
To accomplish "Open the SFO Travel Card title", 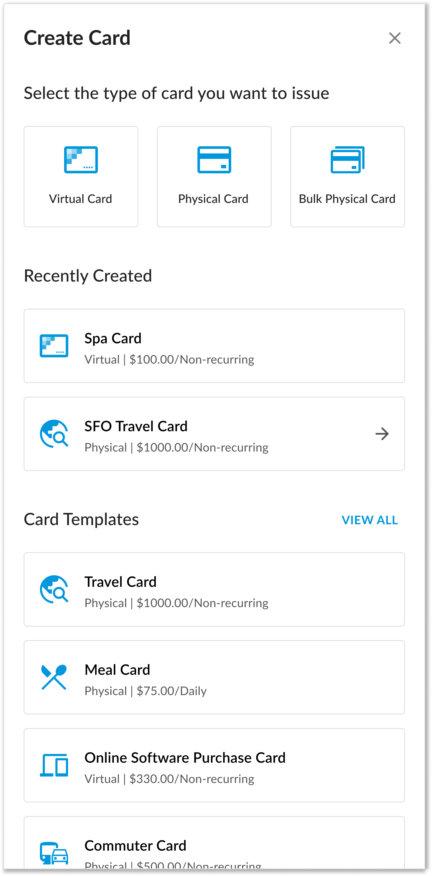I will [136, 426].
